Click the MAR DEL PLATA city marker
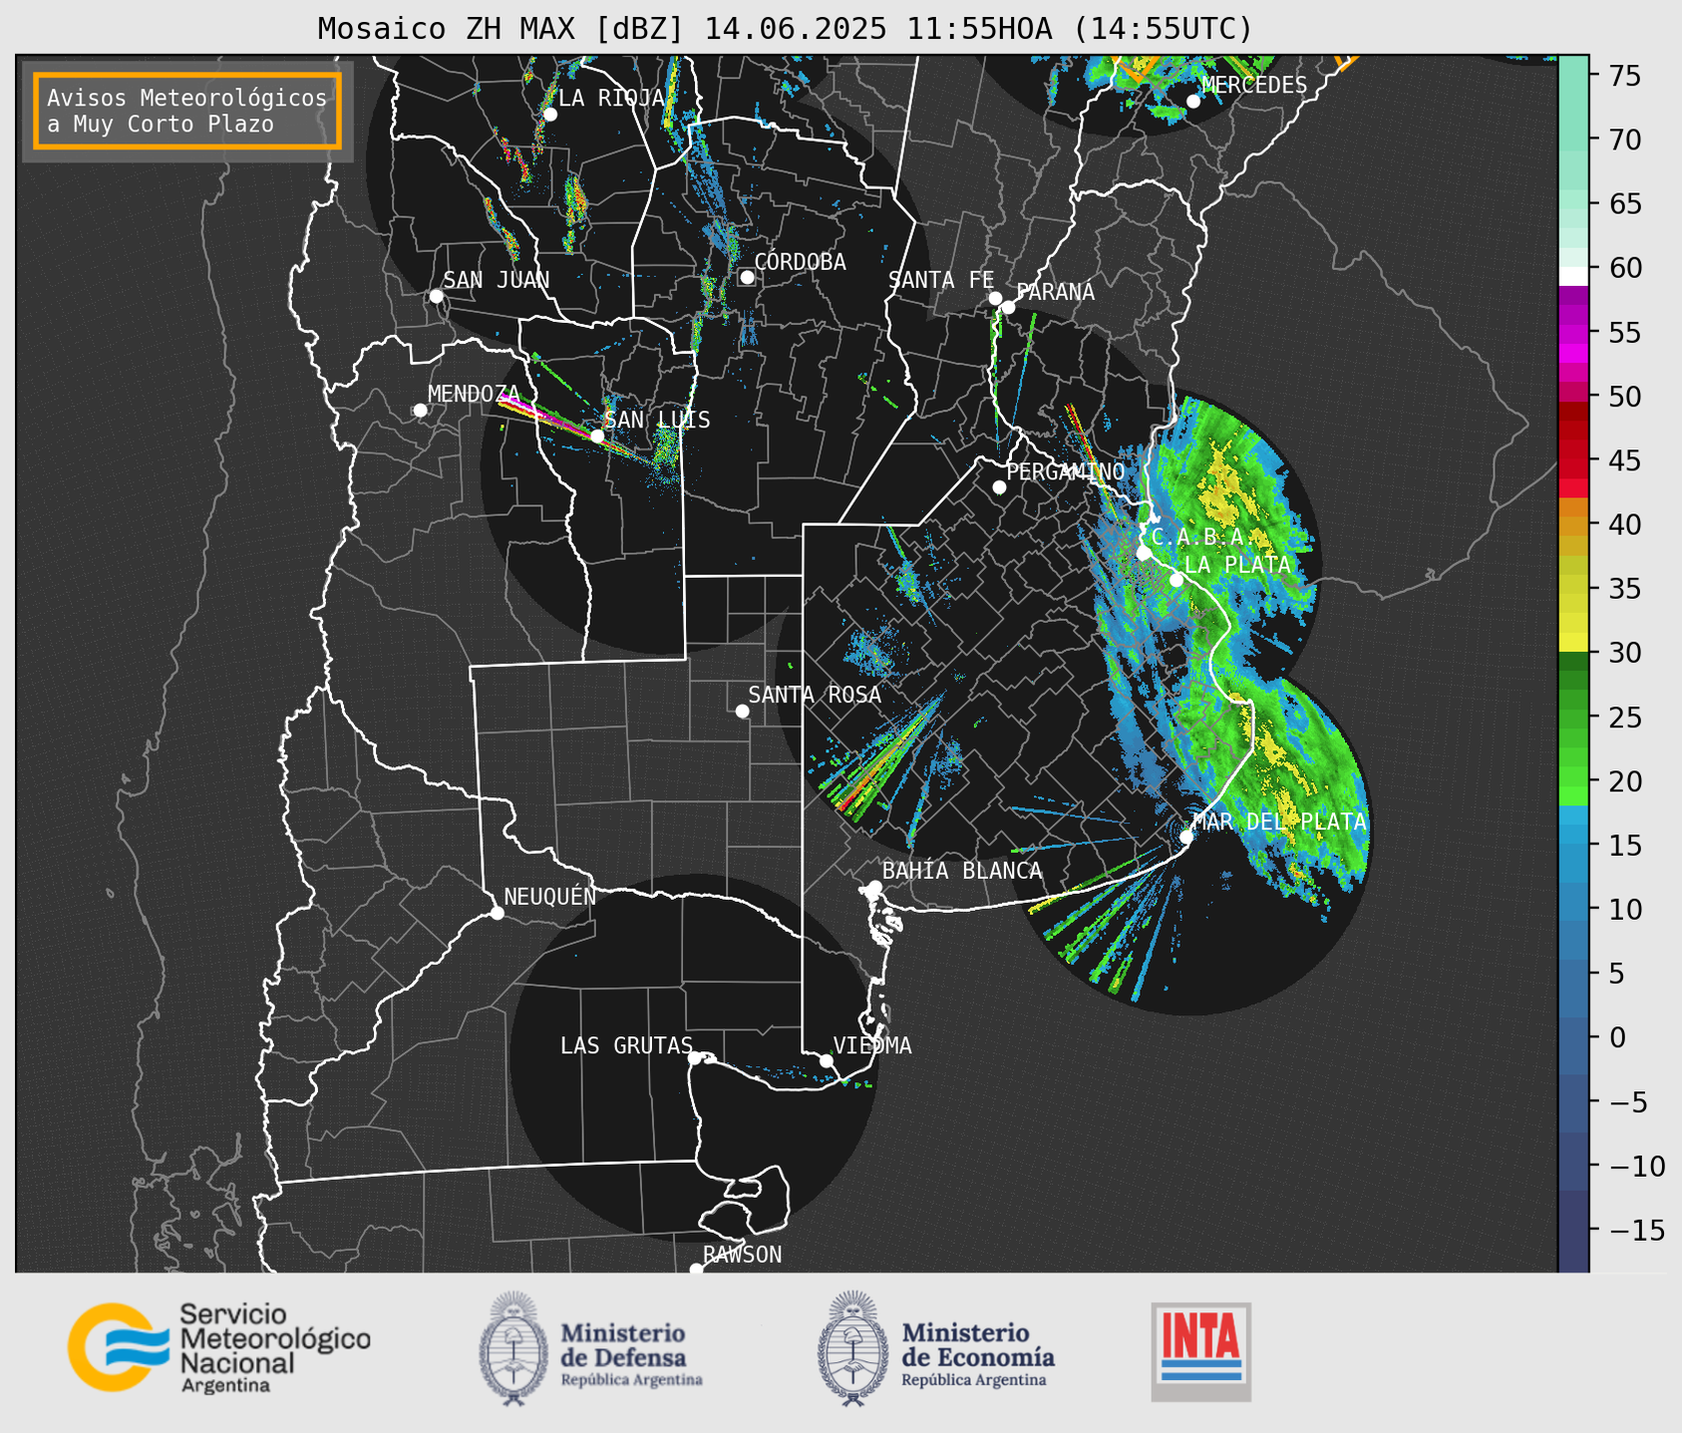 click(x=1186, y=837)
